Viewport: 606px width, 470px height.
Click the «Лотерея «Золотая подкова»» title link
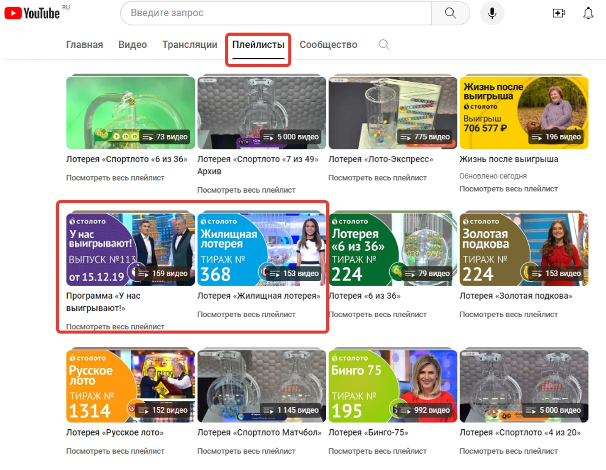coord(516,296)
